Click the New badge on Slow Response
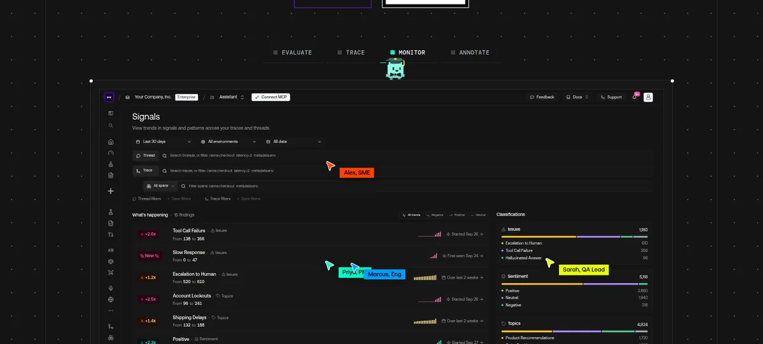Screen dimensions: 763x344 pyautogui.click(x=149, y=256)
